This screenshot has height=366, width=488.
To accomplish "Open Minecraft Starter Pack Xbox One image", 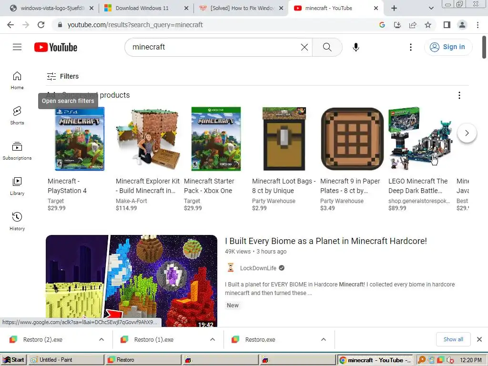I will (216, 139).
